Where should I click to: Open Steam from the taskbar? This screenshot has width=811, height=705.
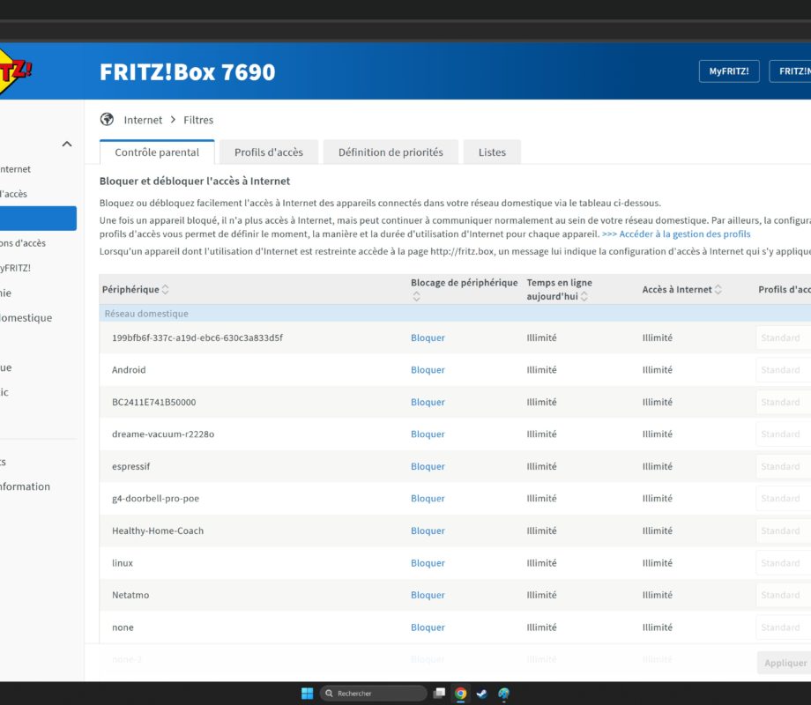[481, 694]
